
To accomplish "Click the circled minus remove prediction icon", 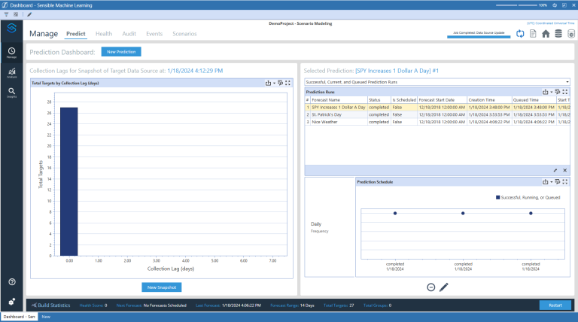I will (x=430, y=287).
